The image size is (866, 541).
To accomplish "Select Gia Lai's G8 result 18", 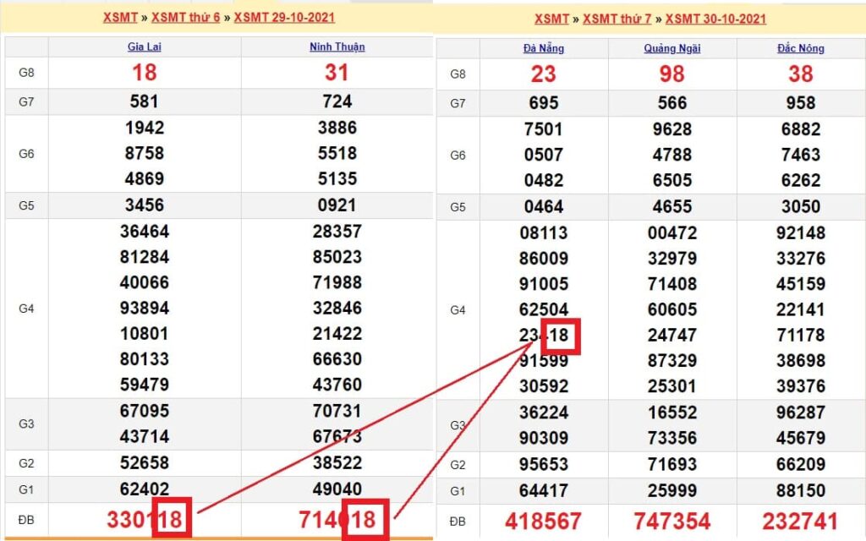I will (x=144, y=73).
